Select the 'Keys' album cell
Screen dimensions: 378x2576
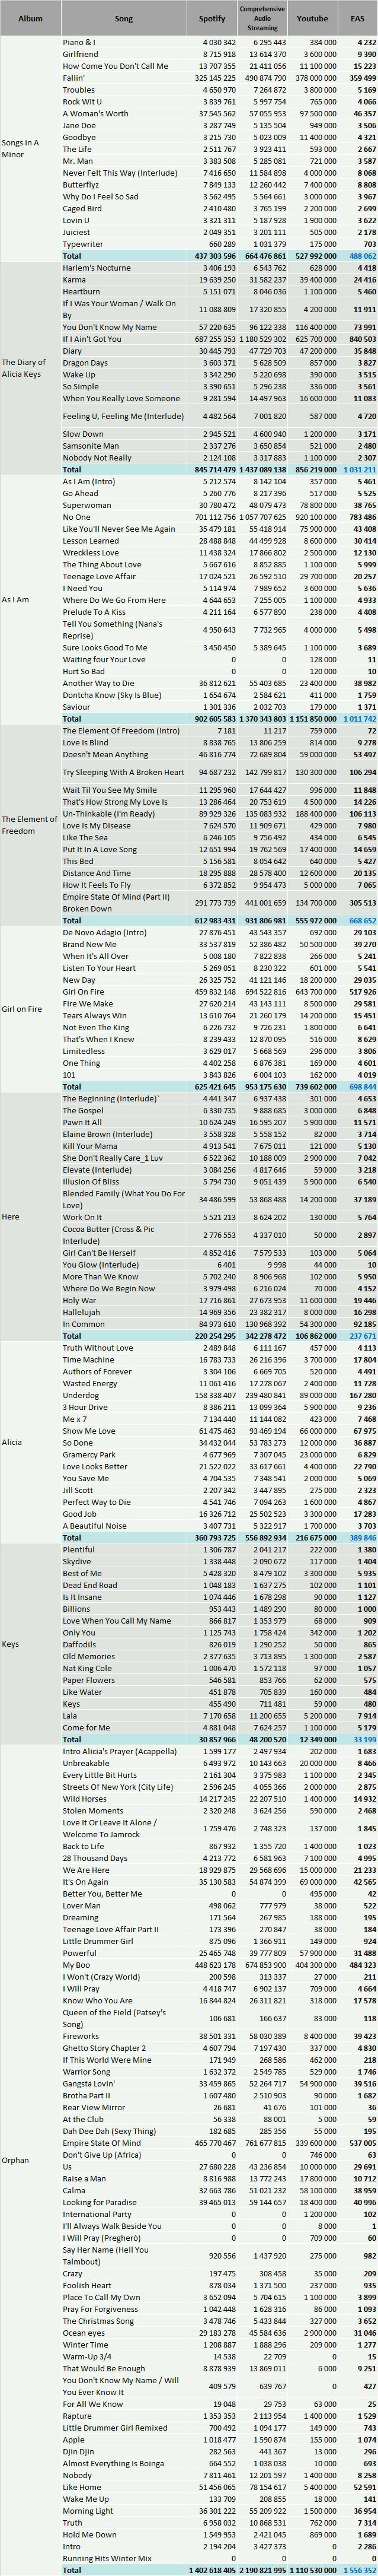click(x=30, y=1645)
